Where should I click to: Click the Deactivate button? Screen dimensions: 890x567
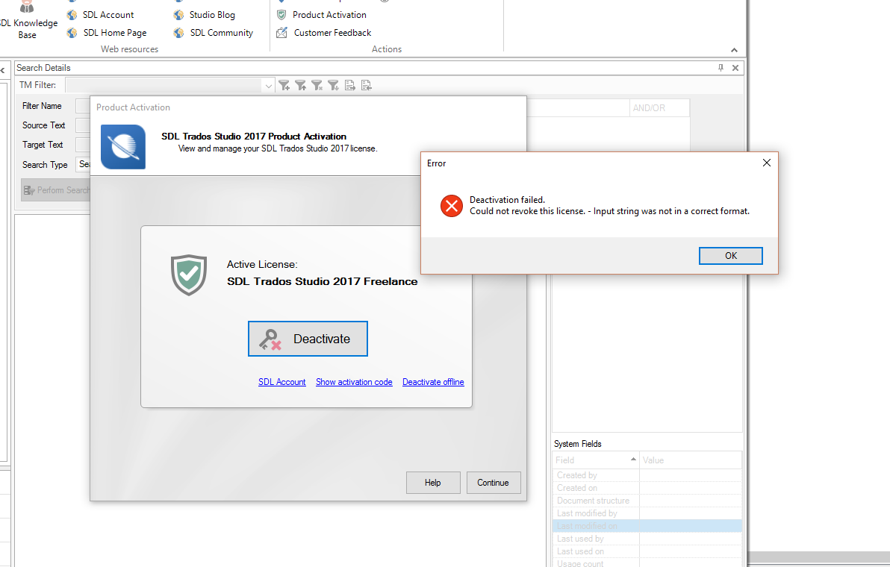pyautogui.click(x=308, y=339)
